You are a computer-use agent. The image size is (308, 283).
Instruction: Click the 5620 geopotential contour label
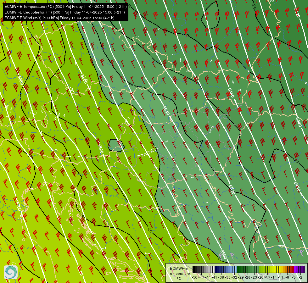[100, 148]
